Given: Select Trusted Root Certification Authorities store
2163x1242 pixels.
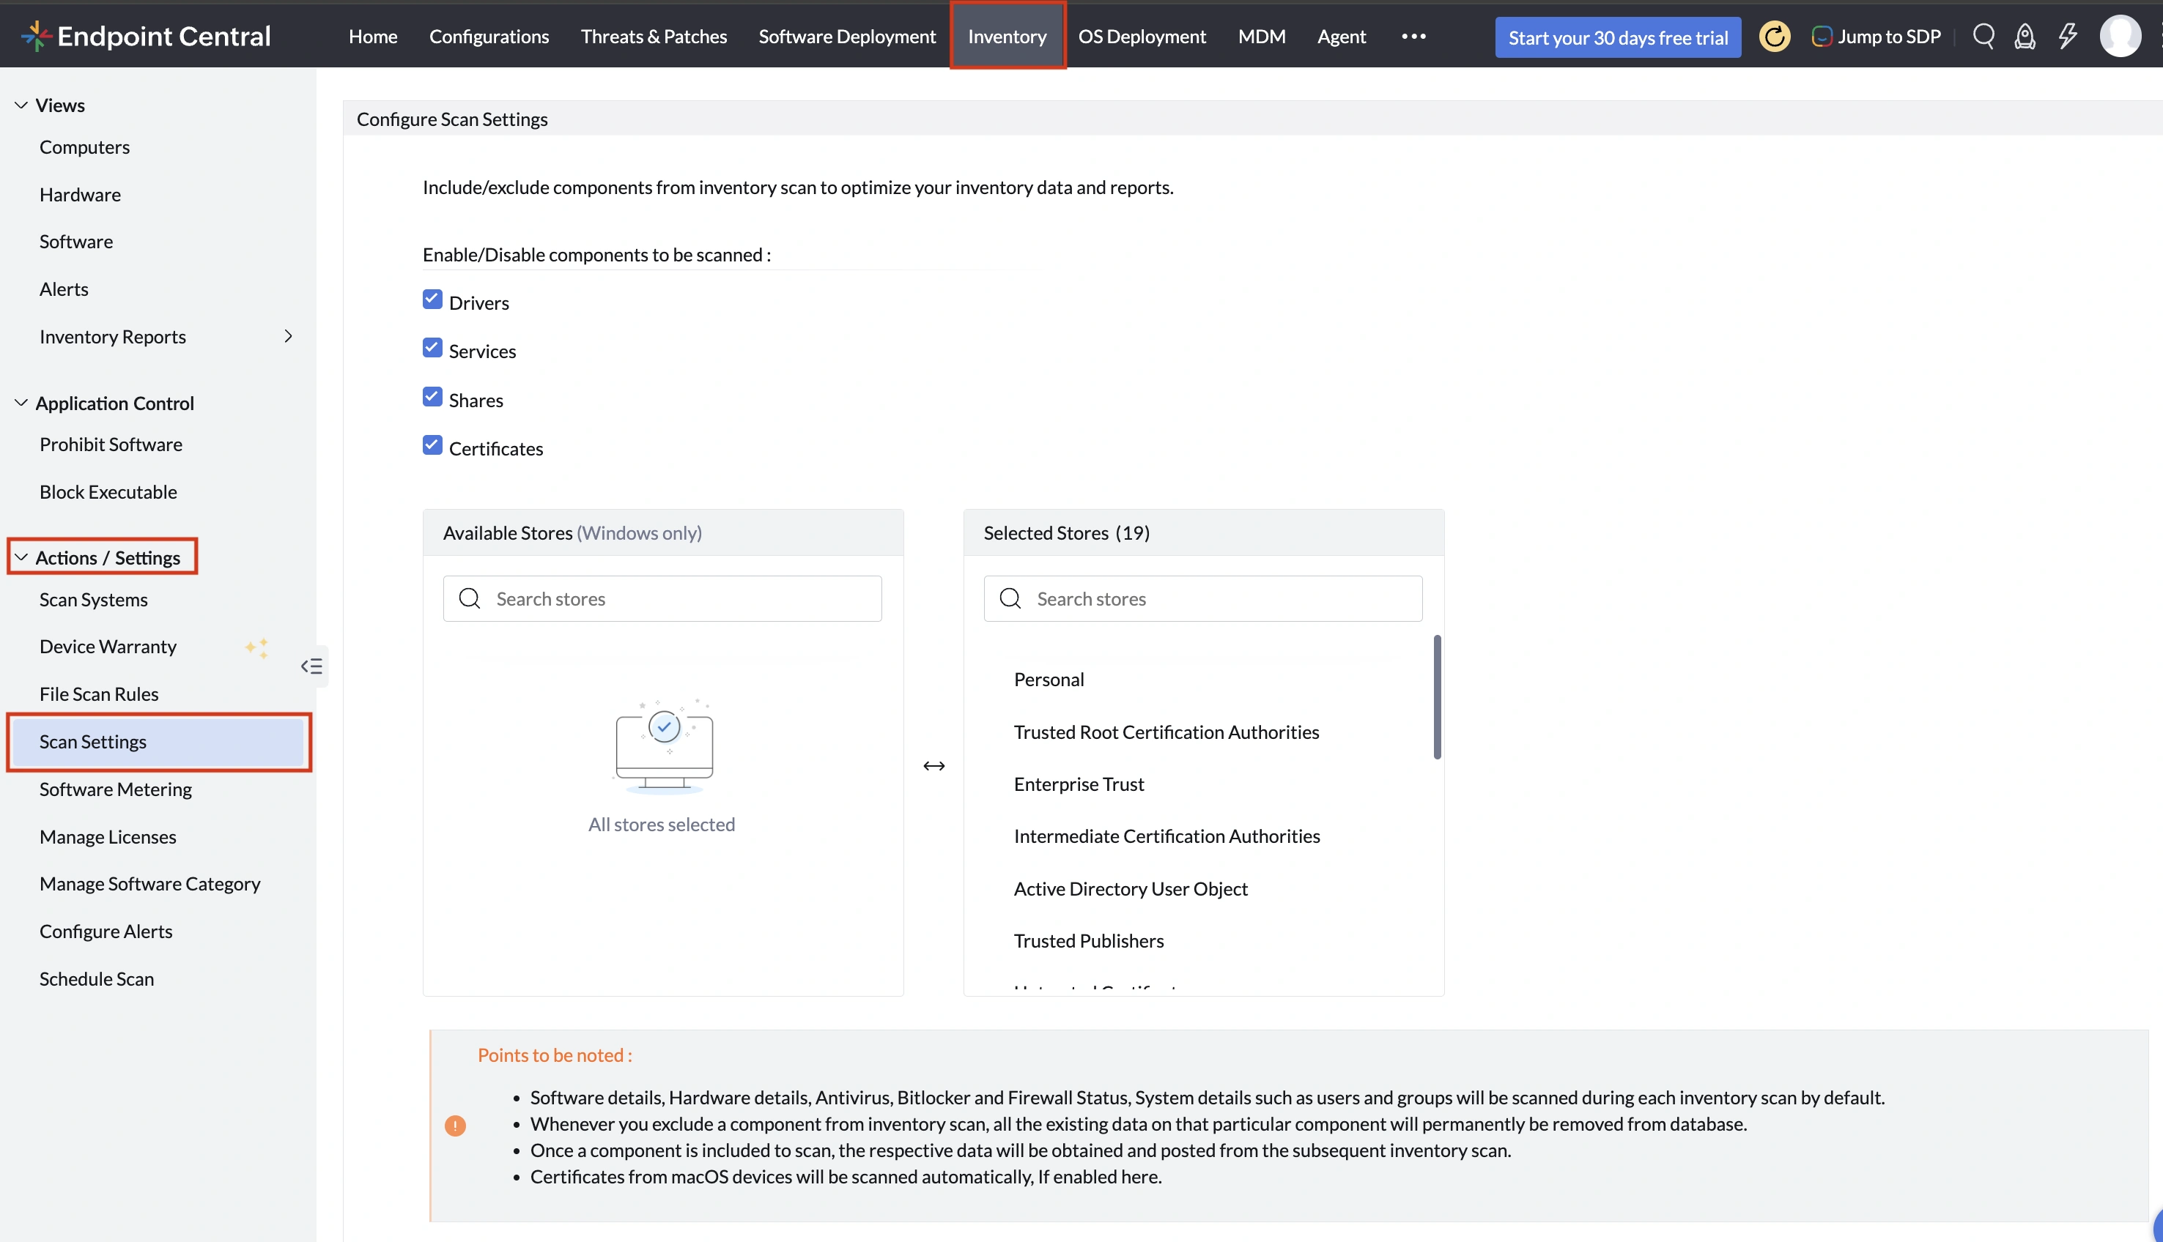Looking at the screenshot, I should tap(1166, 732).
